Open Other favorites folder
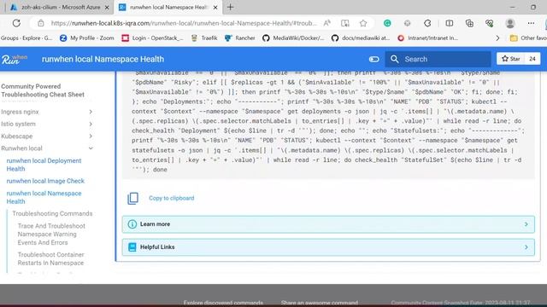Screen dimensions: 547x307 528,38
